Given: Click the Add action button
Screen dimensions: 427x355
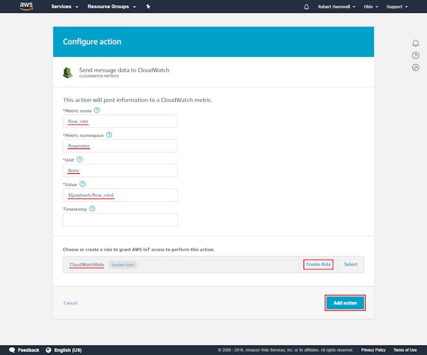Looking at the screenshot, I should point(345,303).
